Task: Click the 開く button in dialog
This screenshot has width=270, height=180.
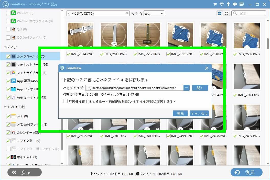Action: [200, 88]
